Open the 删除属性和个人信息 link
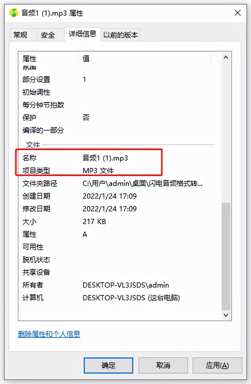The image size is (251, 384). [49, 334]
